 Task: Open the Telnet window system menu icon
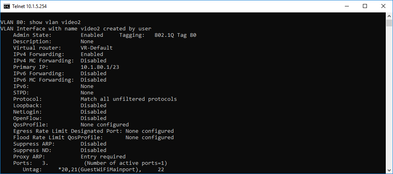[x=7, y=6]
